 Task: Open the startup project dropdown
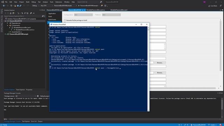pyautogui.click(x=65, y=6)
